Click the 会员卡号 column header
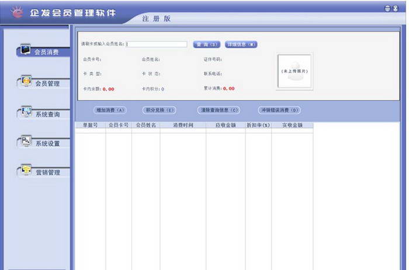409x270 pixels. (x=119, y=125)
